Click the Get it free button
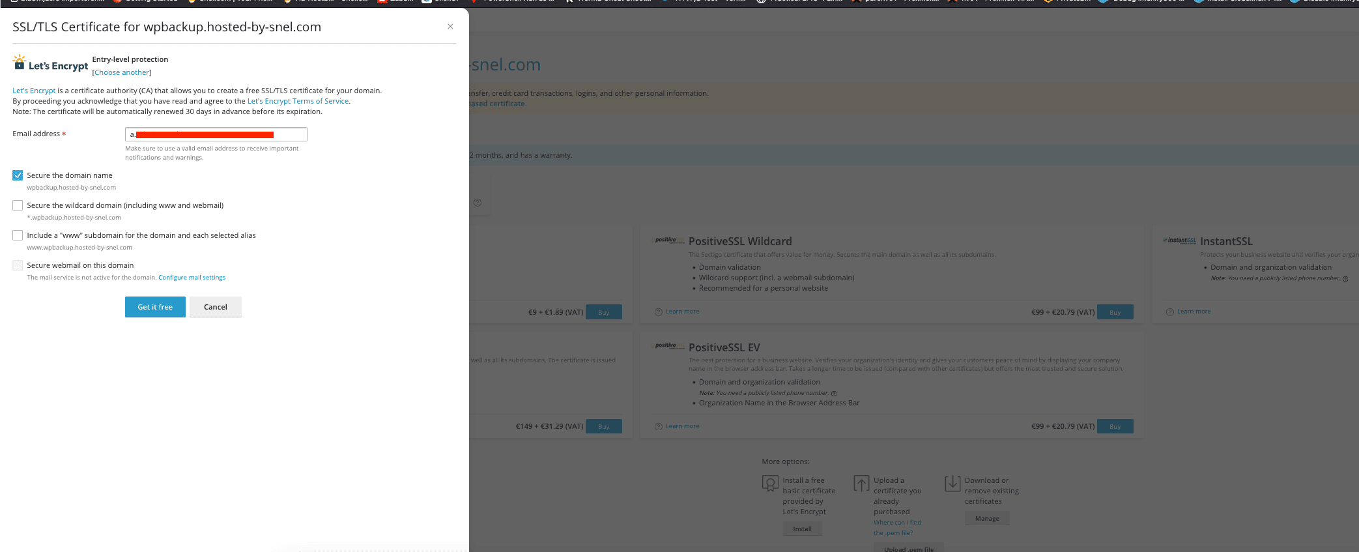 [155, 307]
